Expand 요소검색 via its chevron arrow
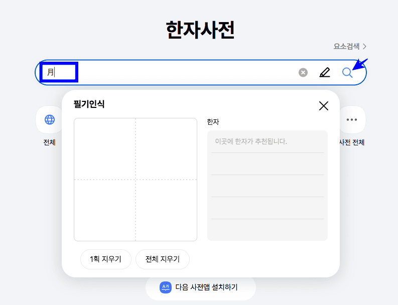Image resolution: width=398 pixels, height=305 pixels. tap(364, 47)
